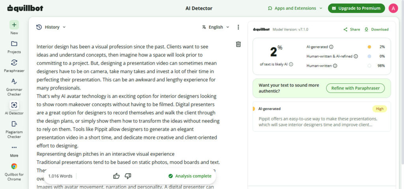Expand the History dropdown
404x189 pixels.
(64, 27)
